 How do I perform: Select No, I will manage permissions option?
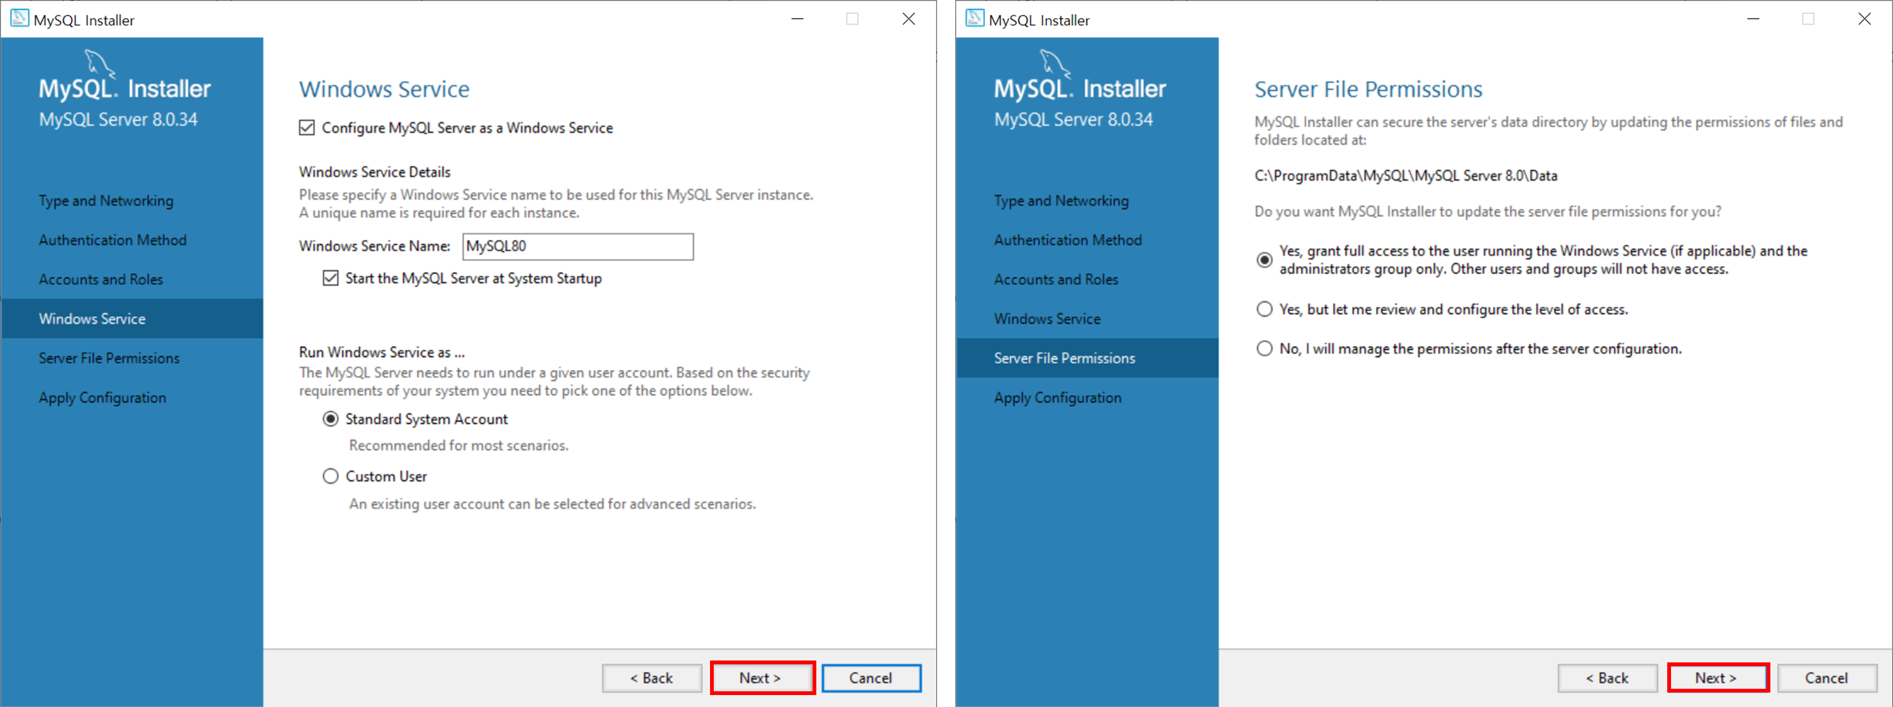pos(1264,349)
